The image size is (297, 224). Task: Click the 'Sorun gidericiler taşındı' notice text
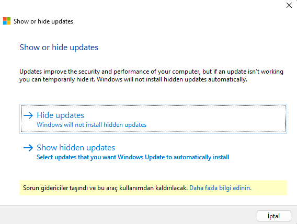pos(105,188)
